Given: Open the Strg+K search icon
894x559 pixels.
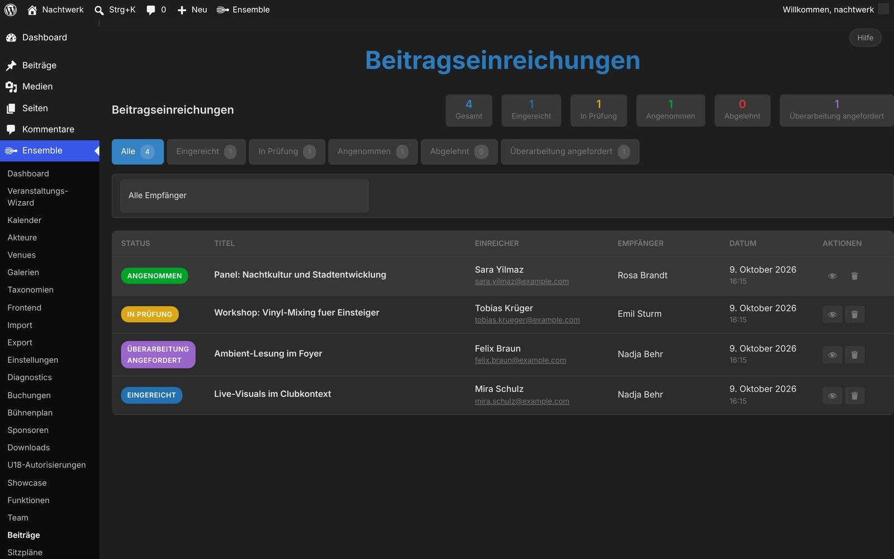Looking at the screenshot, I should (99, 10).
